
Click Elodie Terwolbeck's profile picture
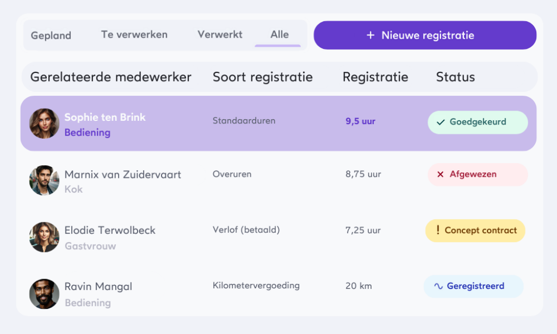tap(44, 237)
